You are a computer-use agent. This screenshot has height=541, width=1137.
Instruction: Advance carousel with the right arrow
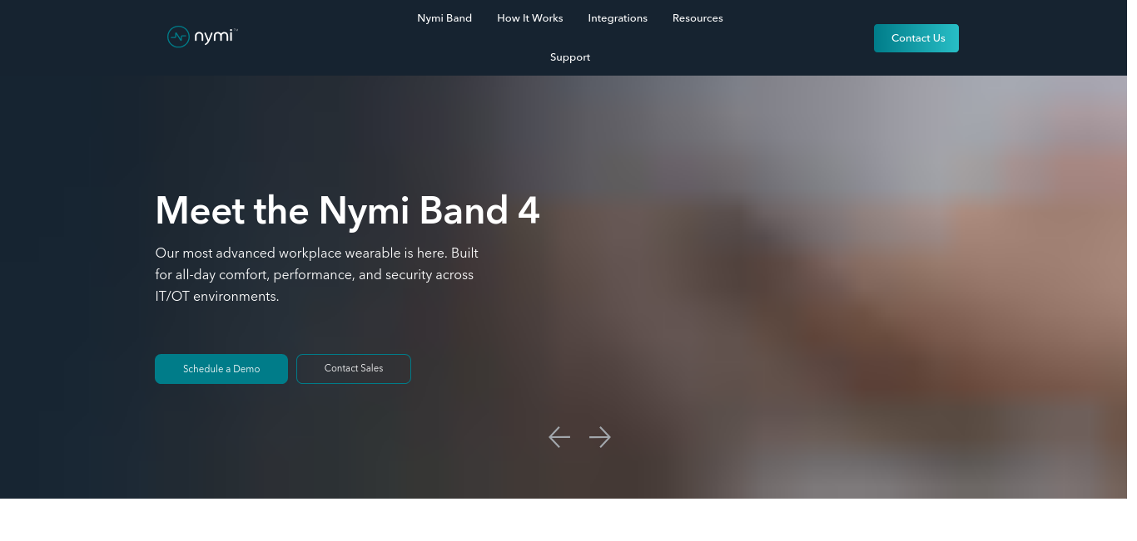[600, 437]
